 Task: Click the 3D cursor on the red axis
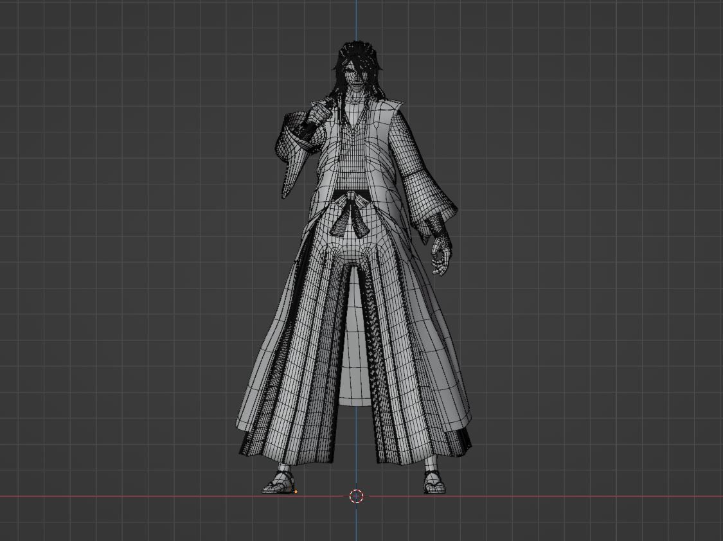(x=357, y=496)
